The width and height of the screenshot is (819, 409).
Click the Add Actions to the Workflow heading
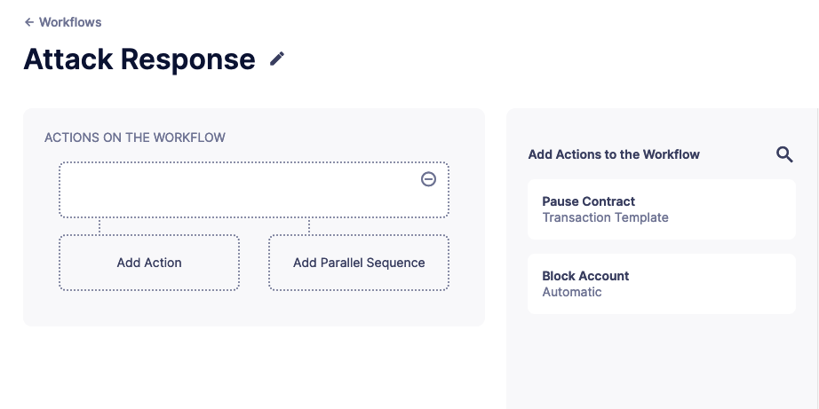coord(614,154)
